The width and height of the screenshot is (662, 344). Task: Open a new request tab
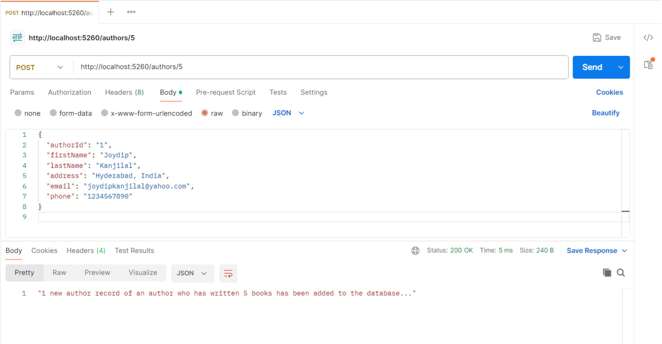click(x=110, y=12)
